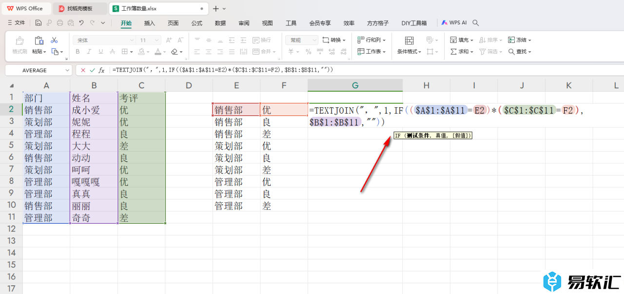The height and width of the screenshot is (294, 624).
Task: Undo the last action
Action: [x=81, y=23]
